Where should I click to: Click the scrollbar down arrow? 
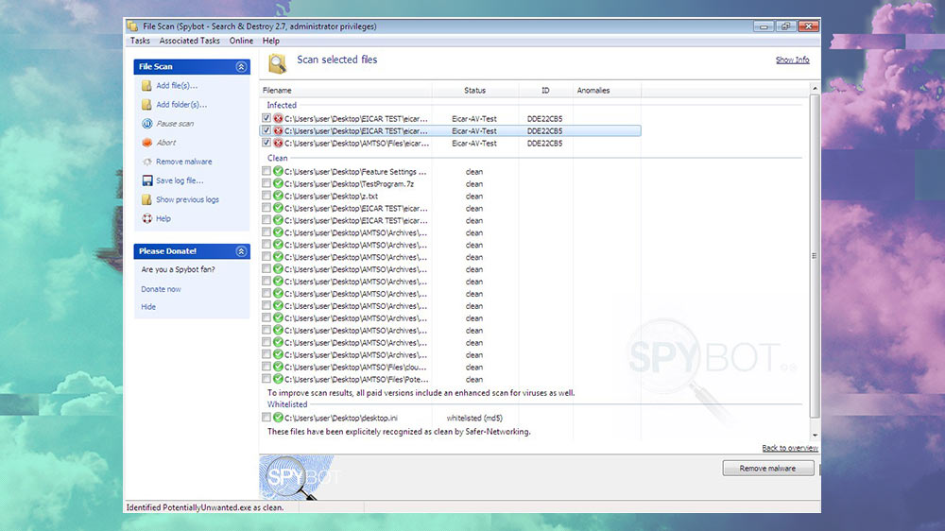click(x=815, y=436)
